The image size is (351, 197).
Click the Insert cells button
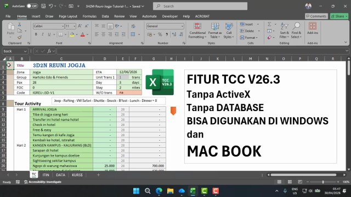246,24
